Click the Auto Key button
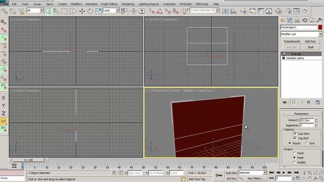324x182 pixels. pos(231,173)
